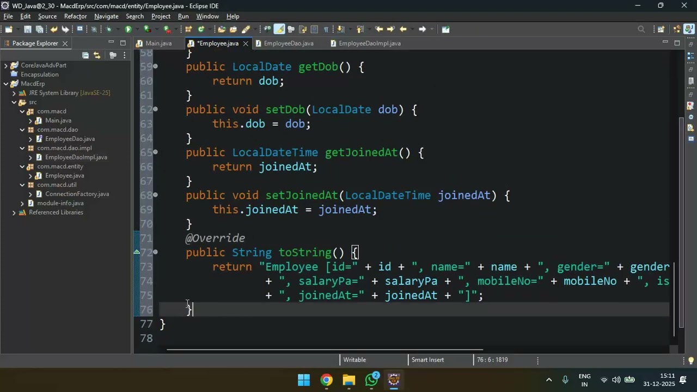
Task: Click the Windows Start button
Action: (304, 379)
